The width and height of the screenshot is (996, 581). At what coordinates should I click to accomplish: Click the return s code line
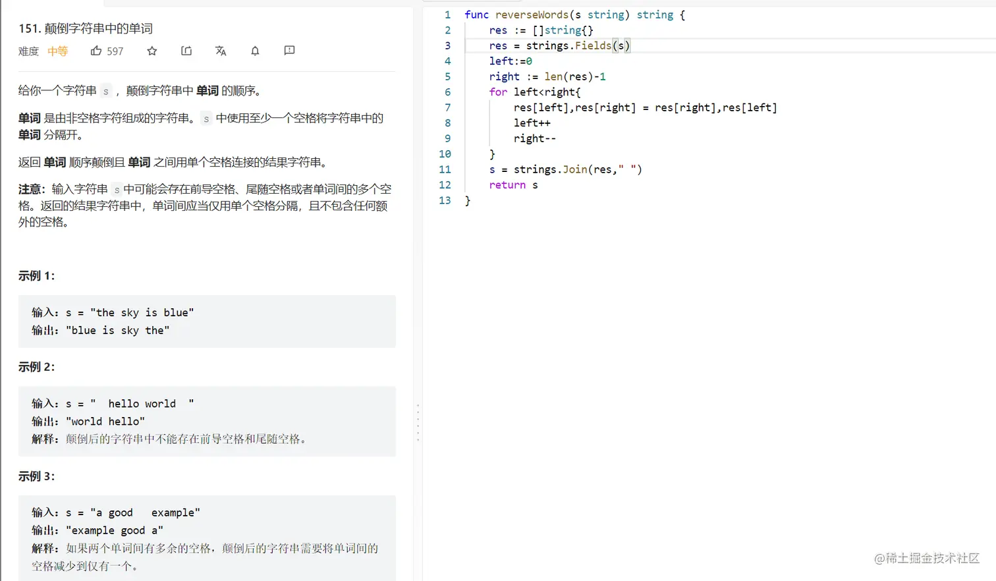tap(513, 185)
